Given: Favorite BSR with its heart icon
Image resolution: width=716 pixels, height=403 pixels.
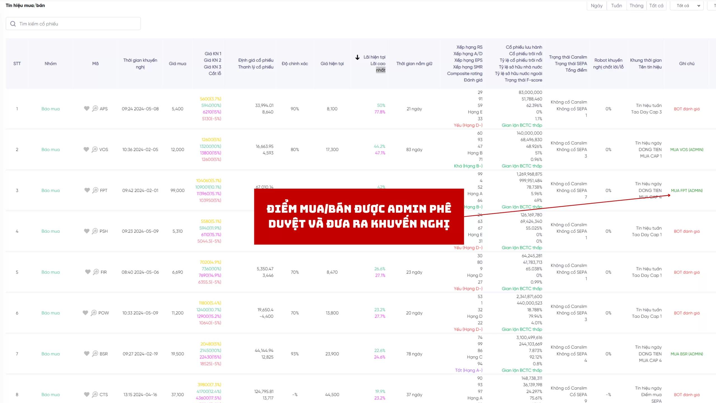Looking at the screenshot, I should [87, 354].
